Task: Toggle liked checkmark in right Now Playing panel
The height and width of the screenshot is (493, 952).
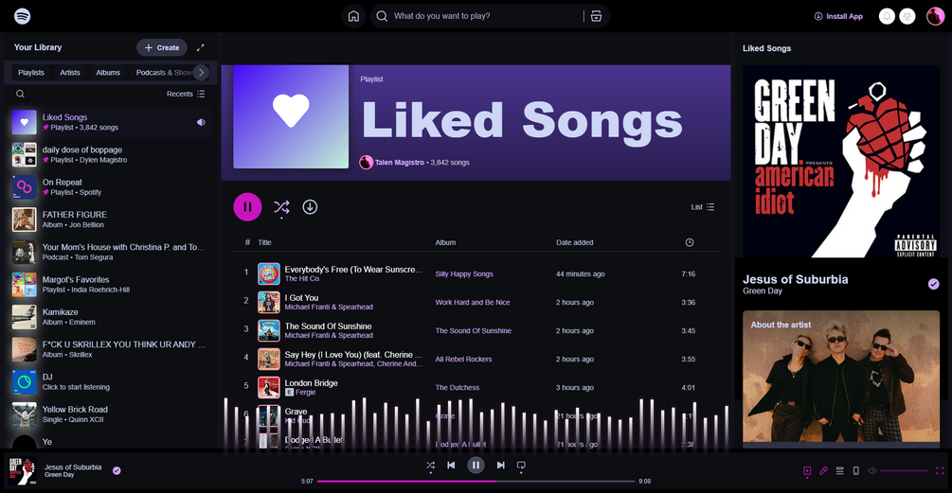Action: pyautogui.click(x=934, y=284)
